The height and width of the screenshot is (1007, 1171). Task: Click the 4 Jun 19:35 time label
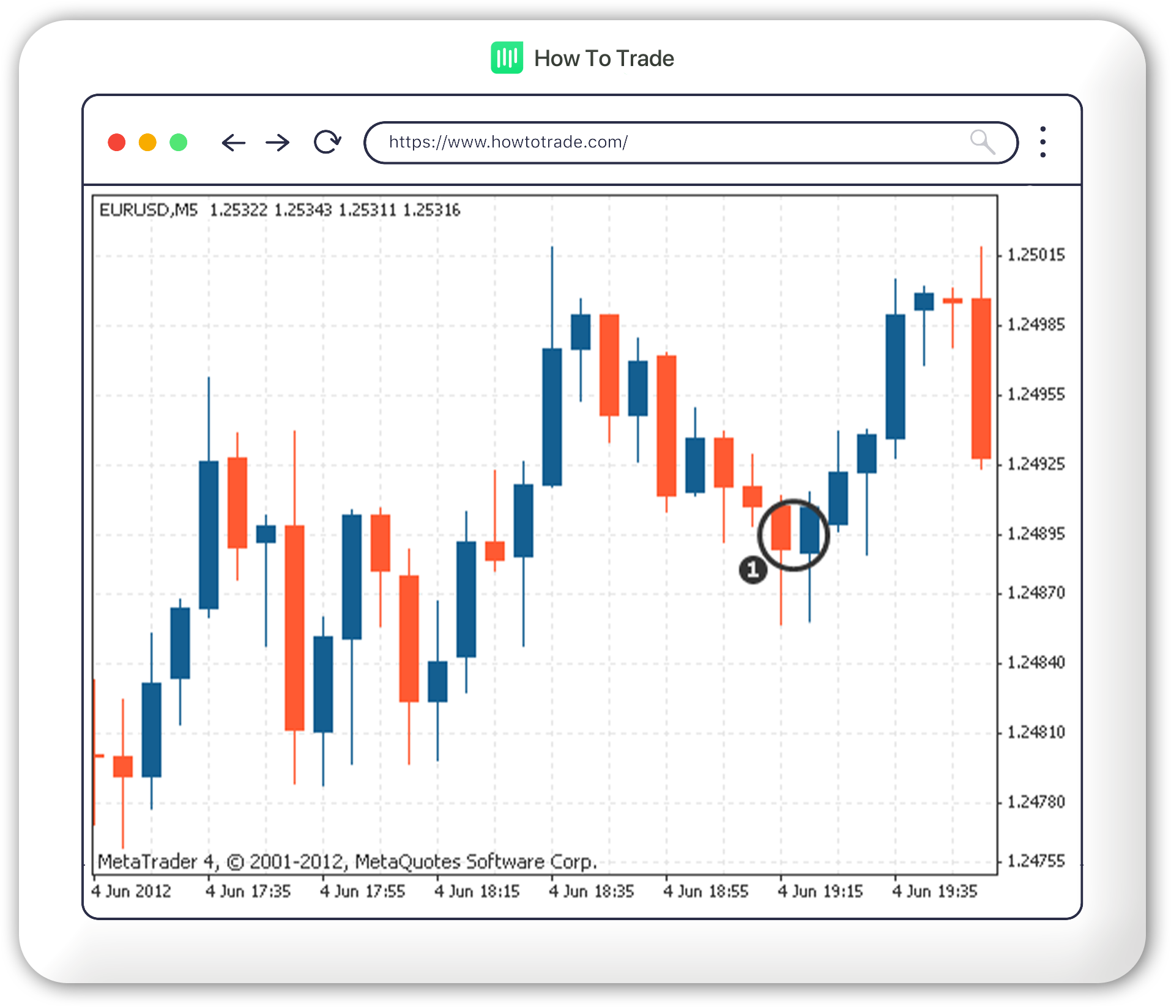pos(935,891)
